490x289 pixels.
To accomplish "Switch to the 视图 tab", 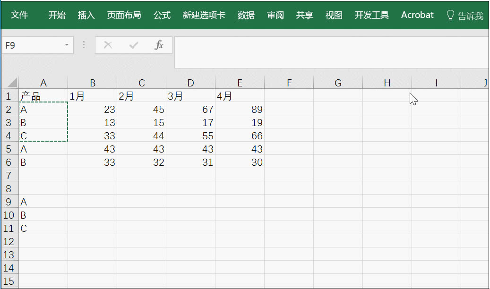I will pos(334,15).
